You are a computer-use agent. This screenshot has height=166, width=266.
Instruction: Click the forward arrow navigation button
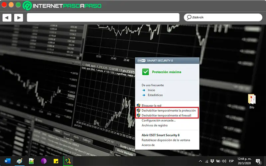tap(19, 18)
